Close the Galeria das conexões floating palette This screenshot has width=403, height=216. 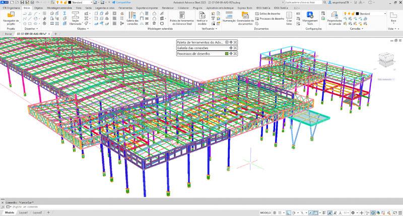(x=235, y=48)
